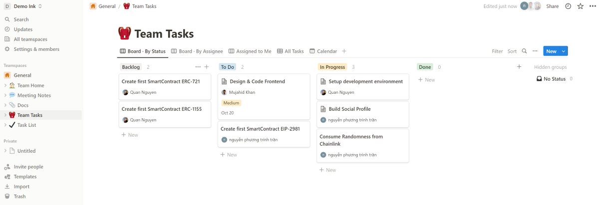Click the Team Tasks breadcrumb

coord(140,6)
